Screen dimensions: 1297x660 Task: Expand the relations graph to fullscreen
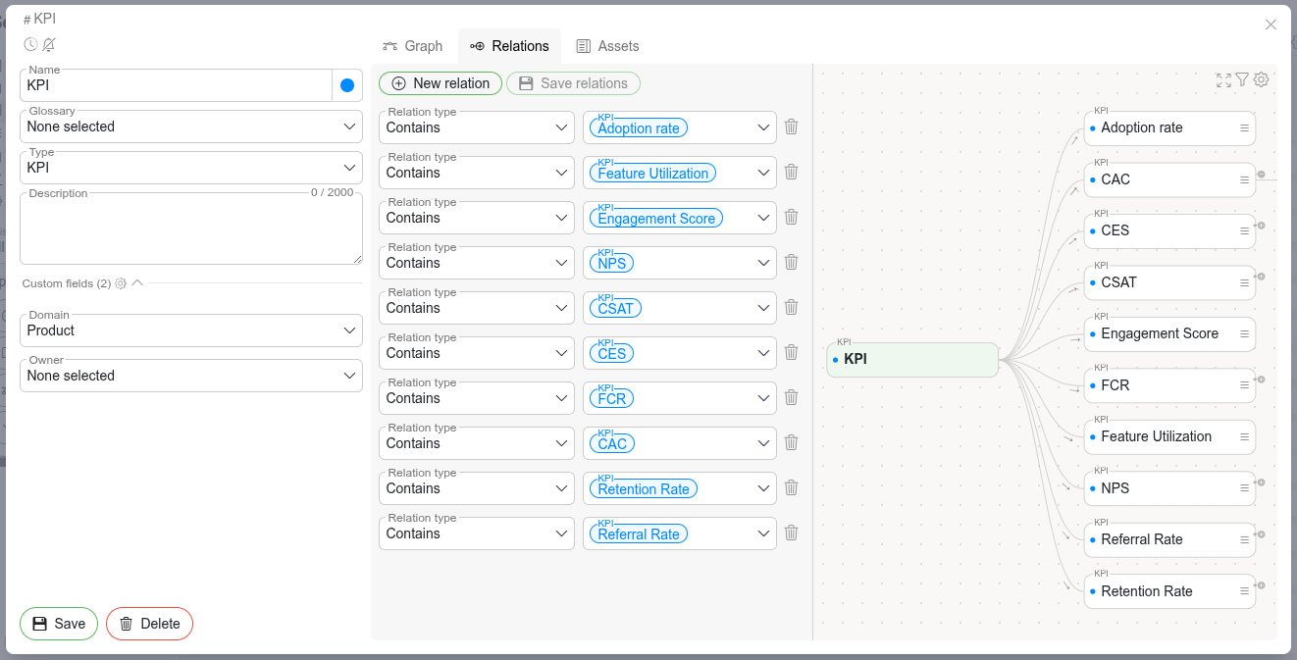[1223, 80]
